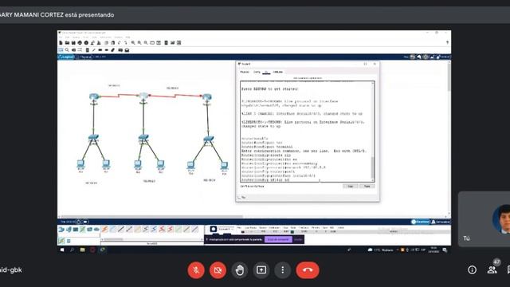The image size is (510, 287).
Task: Open meeting details info icon
Action: (x=472, y=269)
